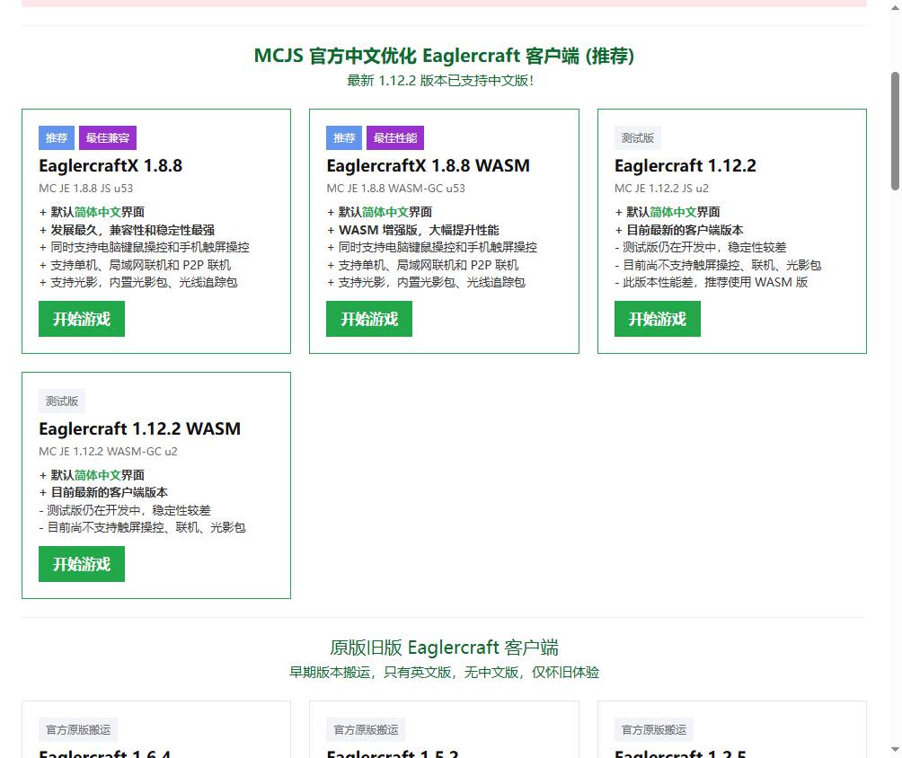Image resolution: width=902 pixels, height=758 pixels.
Task: Click the MC JE 1.12.2 WASM-GC u2 subtitle
Action: point(108,452)
